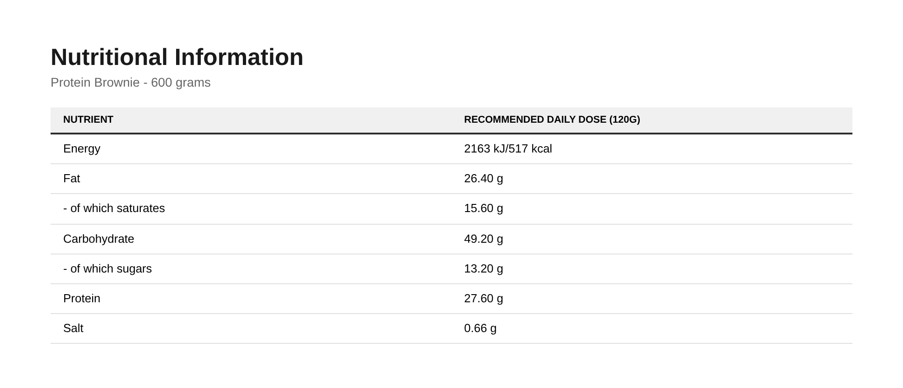This screenshot has width=903, height=388.
Task: Click the Nutritional Information heading
Action: click(x=177, y=57)
